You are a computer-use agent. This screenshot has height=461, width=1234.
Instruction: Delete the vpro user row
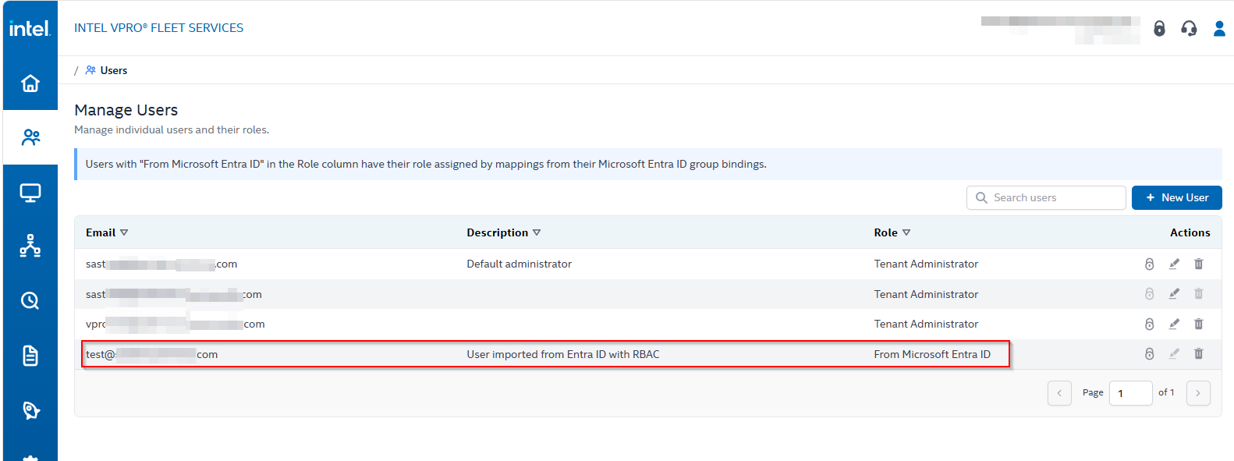click(1199, 324)
